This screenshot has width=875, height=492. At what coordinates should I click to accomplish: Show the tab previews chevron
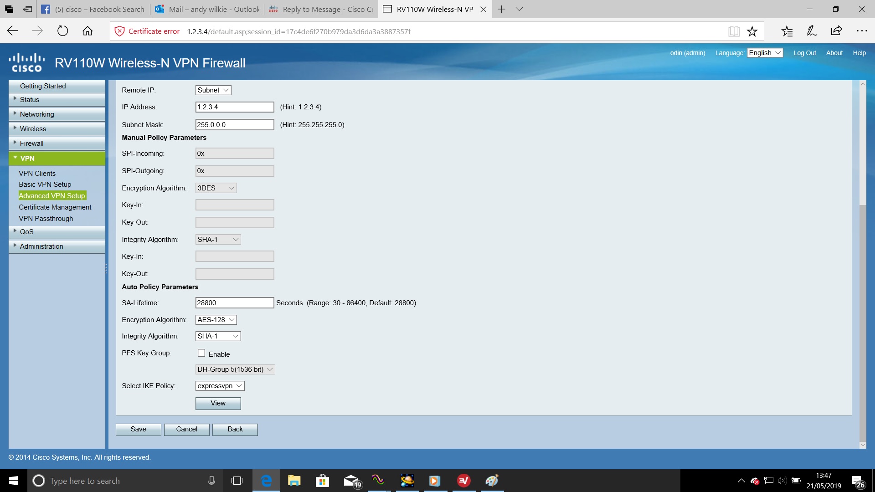tap(519, 9)
